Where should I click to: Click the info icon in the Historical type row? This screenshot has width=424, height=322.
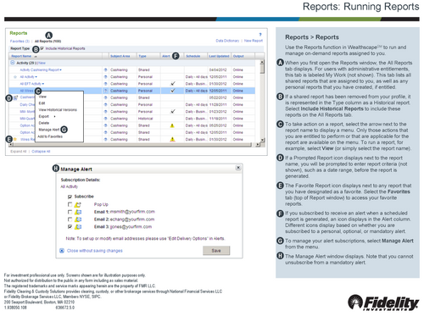(106, 119)
